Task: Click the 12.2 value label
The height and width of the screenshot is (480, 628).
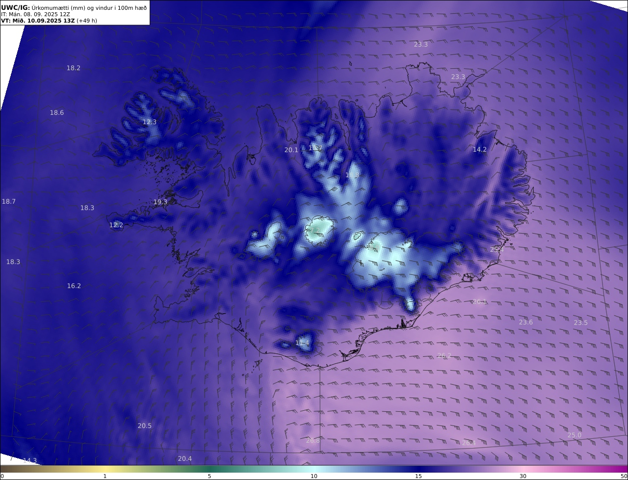Action: 116,225
